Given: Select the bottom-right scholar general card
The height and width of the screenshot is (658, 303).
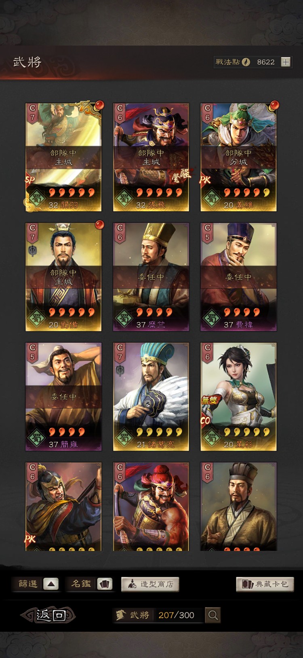Looking at the screenshot, I should coord(238,507).
